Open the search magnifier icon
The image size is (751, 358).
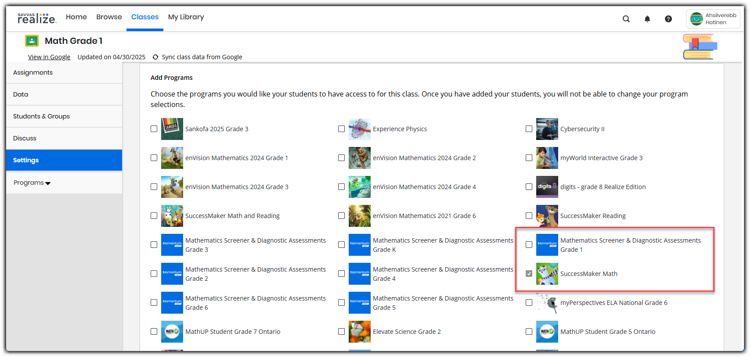pos(626,19)
